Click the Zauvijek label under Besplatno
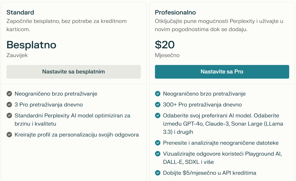 coord(17,55)
